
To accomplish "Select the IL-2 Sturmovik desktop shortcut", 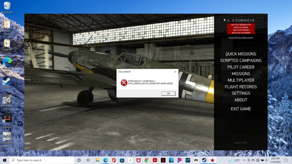I will [7, 121].
